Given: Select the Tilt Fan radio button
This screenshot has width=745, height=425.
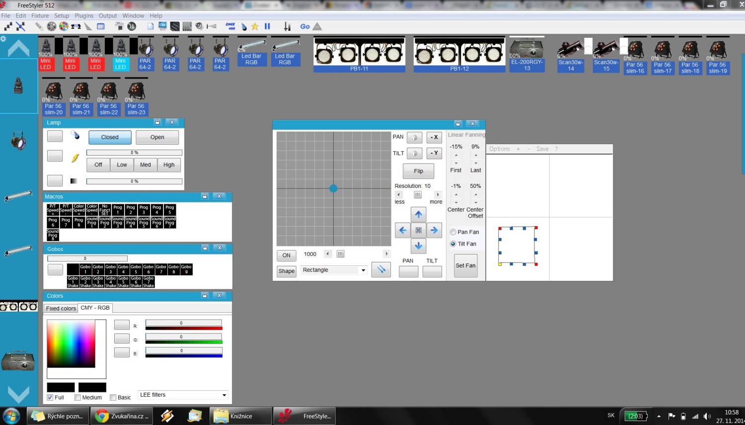Looking at the screenshot, I should click(x=453, y=244).
